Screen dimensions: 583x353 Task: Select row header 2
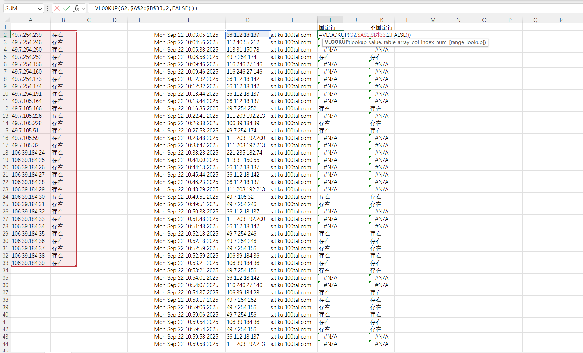(x=5, y=35)
